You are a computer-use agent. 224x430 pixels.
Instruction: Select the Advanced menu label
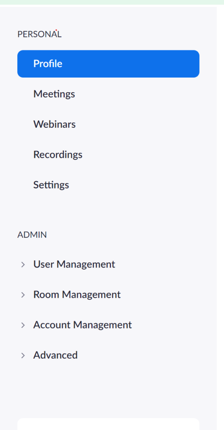(55, 355)
